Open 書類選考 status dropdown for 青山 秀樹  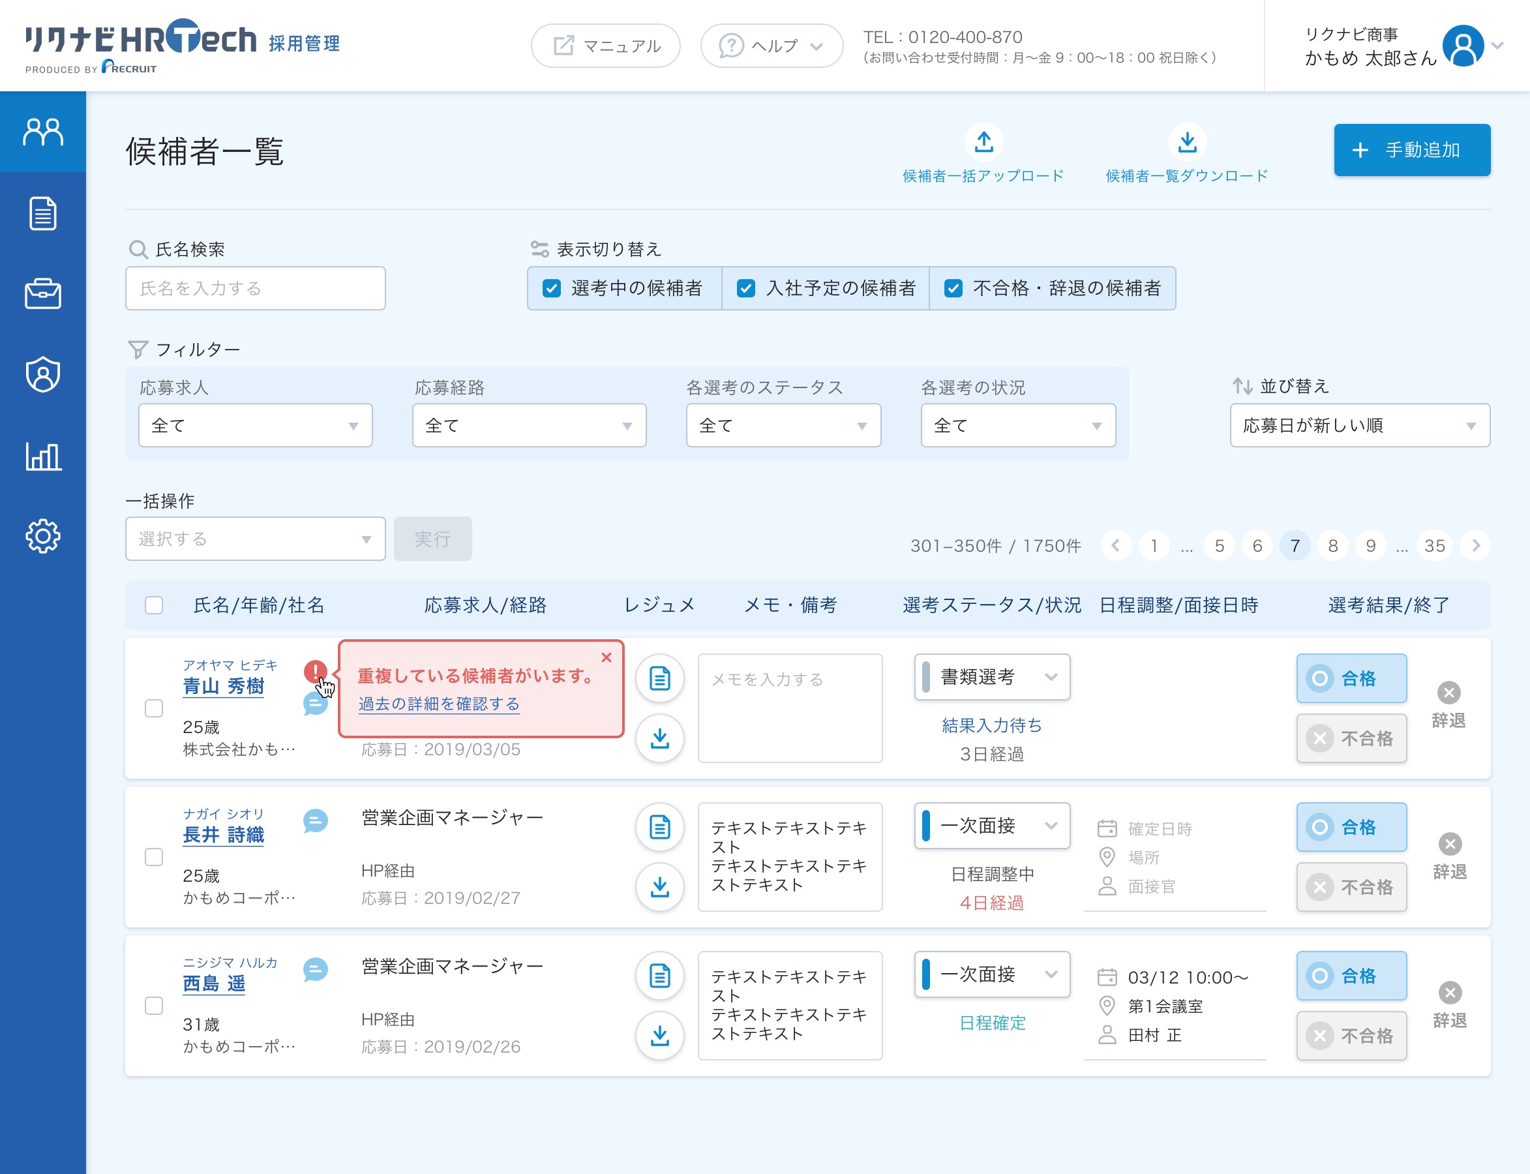[x=992, y=677]
